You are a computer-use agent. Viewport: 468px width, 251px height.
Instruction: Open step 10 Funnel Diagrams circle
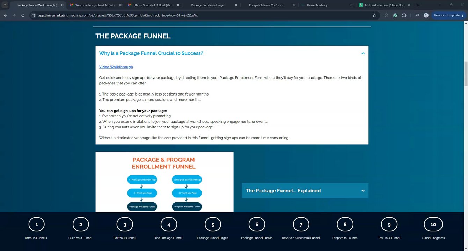[x=433, y=225]
